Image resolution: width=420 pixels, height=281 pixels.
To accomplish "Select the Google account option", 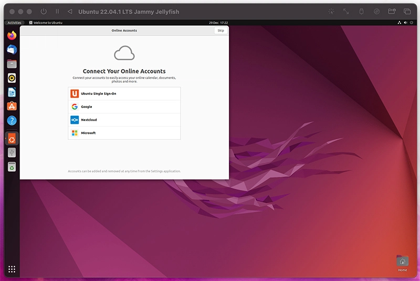I will click(x=124, y=106).
